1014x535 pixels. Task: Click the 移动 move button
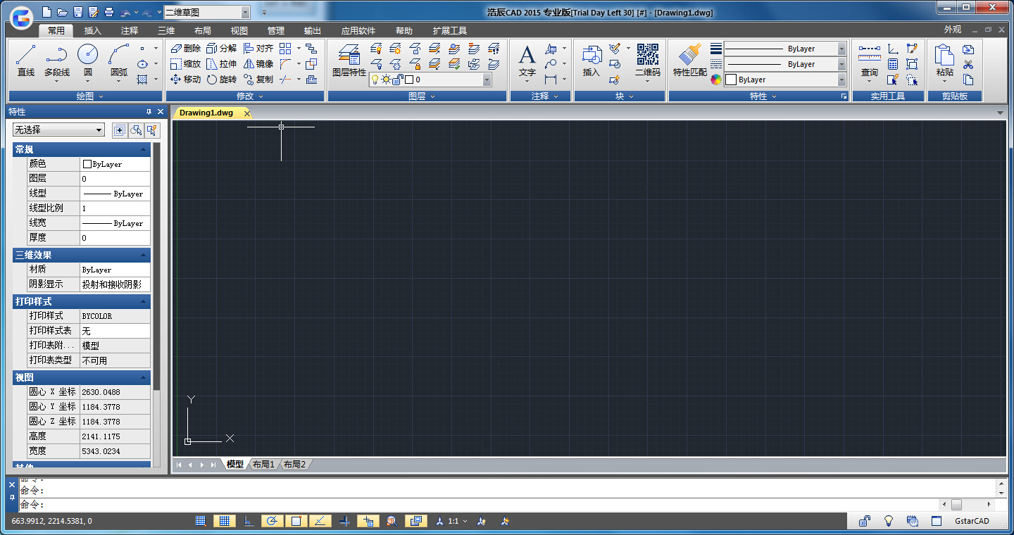(185, 80)
